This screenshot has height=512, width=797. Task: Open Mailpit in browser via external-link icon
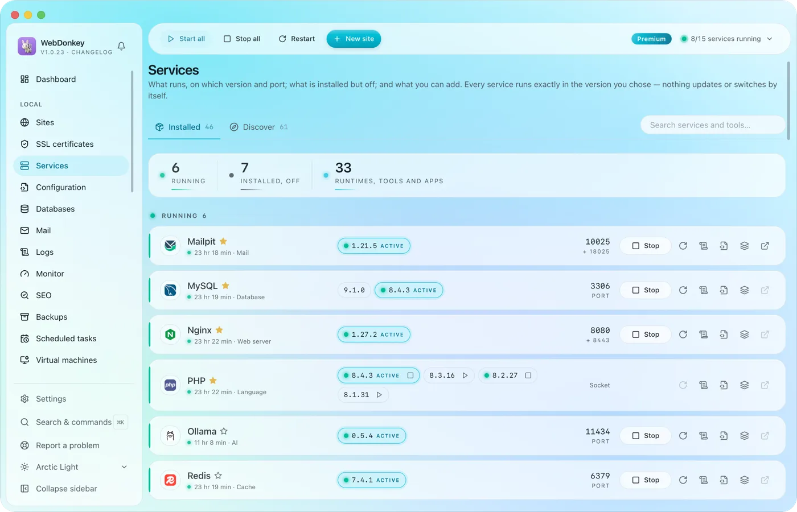(765, 246)
